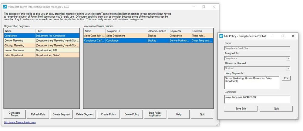Select the Human Resources segment row
This screenshot has width=303, height=131.
coord(42,50)
